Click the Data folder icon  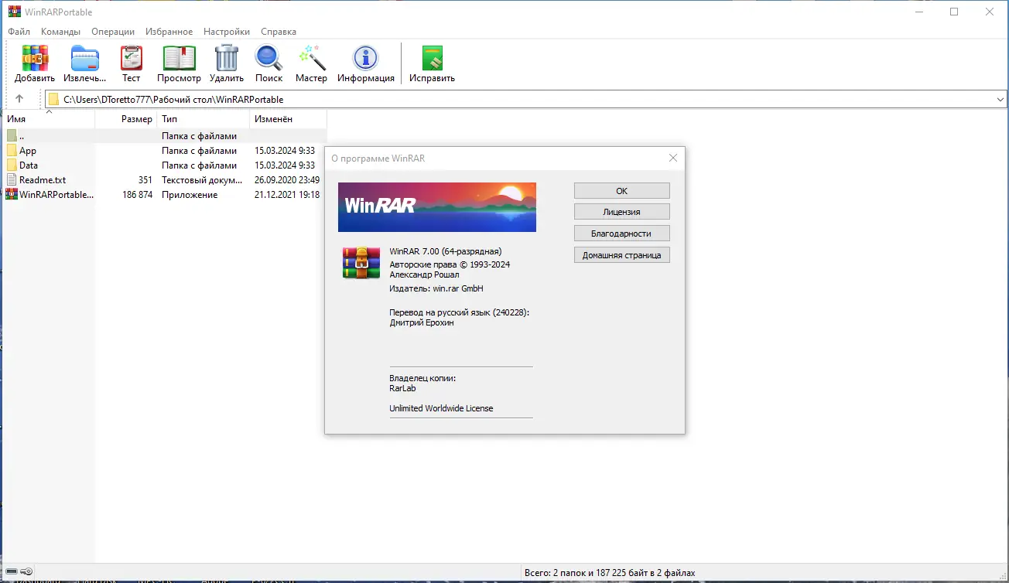pos(12,165)
